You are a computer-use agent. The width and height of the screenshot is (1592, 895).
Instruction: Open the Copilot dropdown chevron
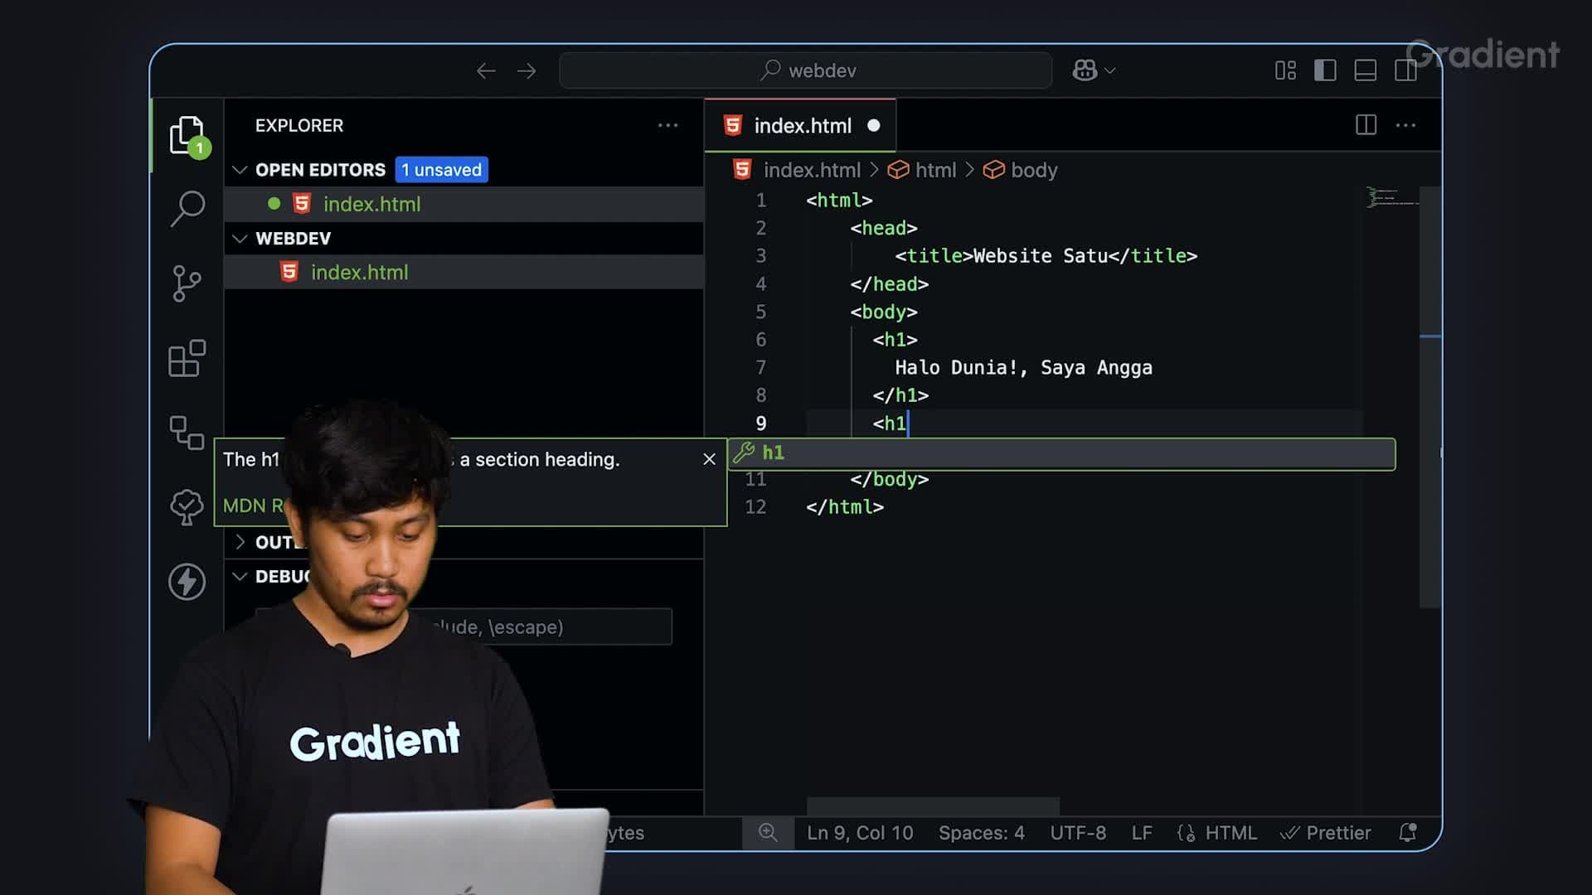point(1110,70)
